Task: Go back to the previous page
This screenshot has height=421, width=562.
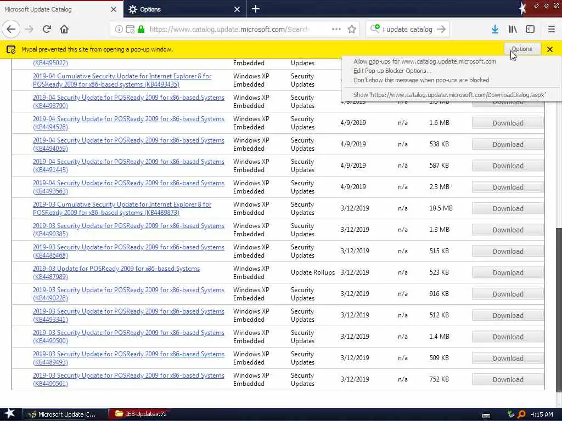Action: (11, 29)
